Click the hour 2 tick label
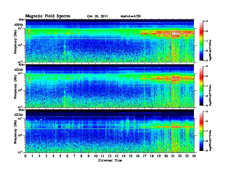Image resolution: width=231 pixels, height=179 pixels. tap(39, 156)
